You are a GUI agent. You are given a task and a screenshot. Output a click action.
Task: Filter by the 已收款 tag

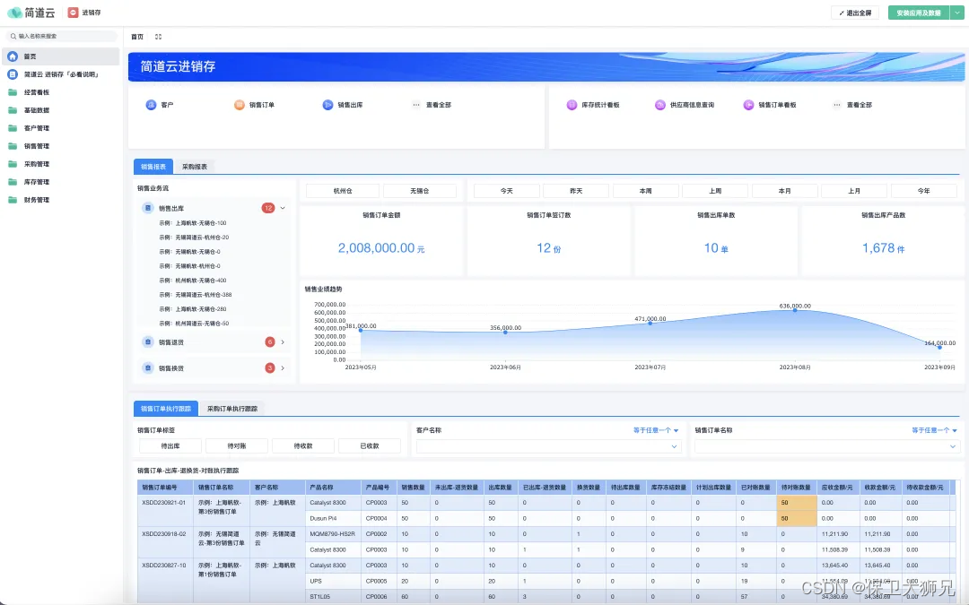point(370,445)
